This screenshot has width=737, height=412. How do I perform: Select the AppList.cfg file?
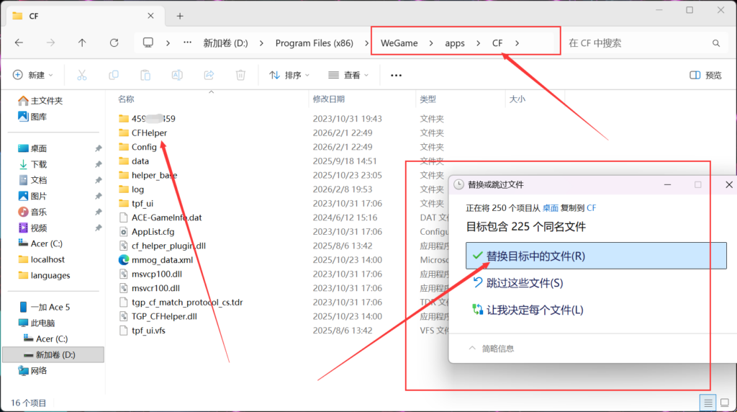click(x=147, y=232)
